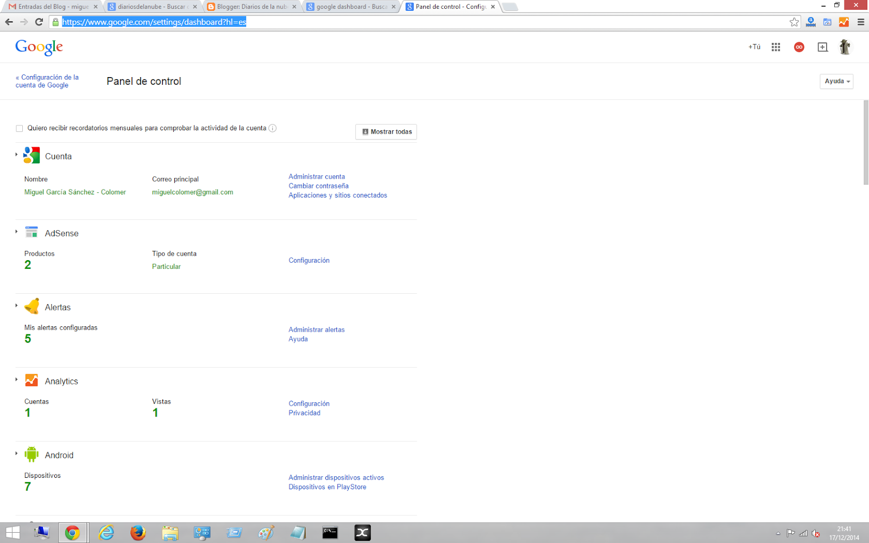Click the AdSense section icon
This screenshot has width=869, height=543.
(x=32, y=232)
